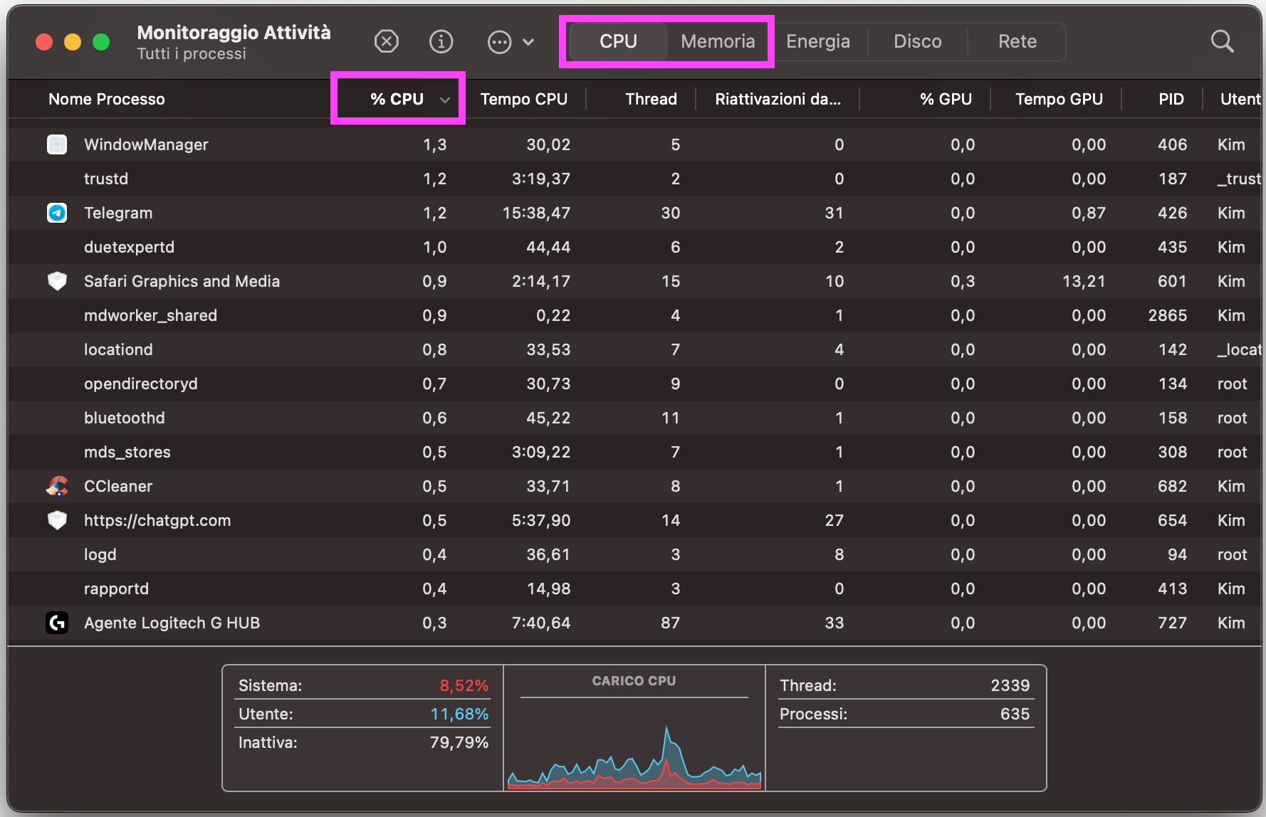The image size is (1266, 817).
Task: Select the Rete tab
Action: coord(1017,41)
